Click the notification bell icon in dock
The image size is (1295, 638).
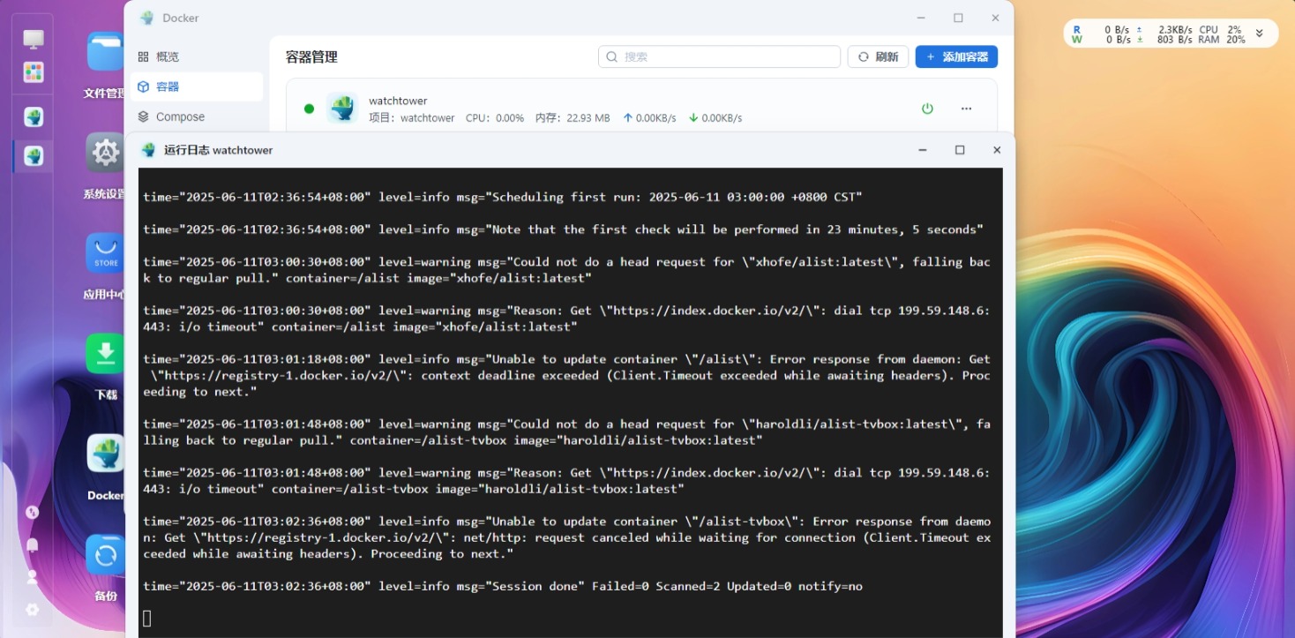coord(33,545)
